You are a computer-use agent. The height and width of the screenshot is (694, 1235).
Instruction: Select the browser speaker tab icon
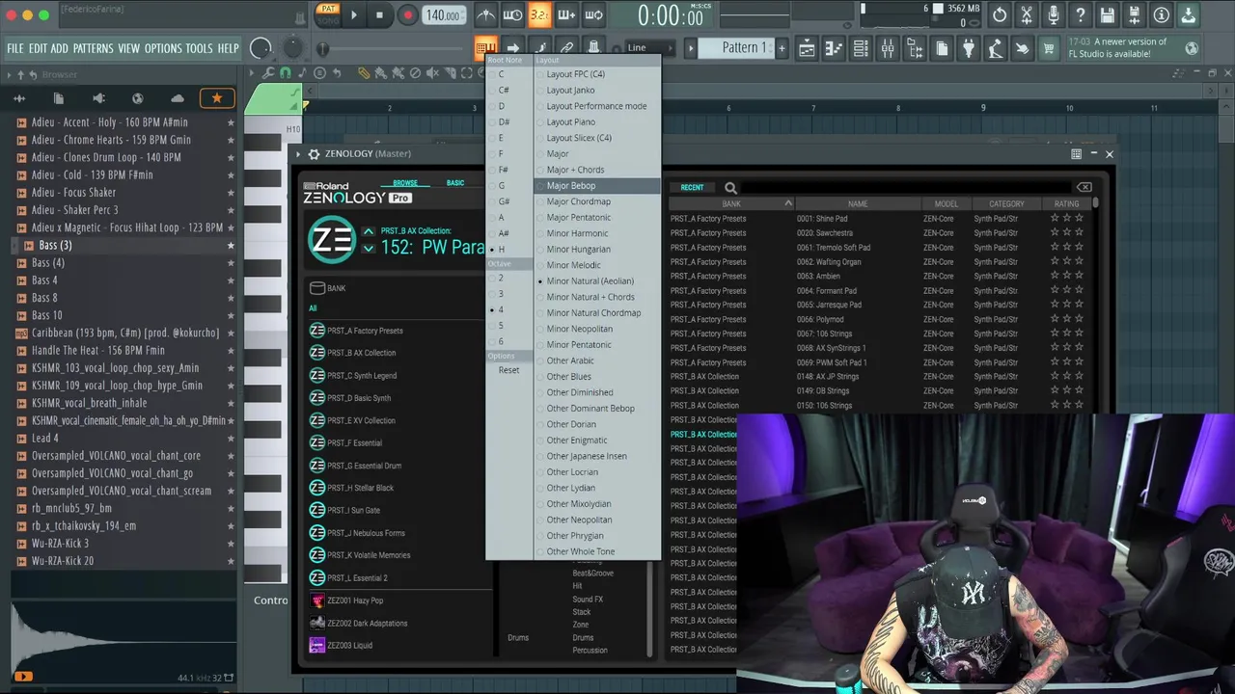97,98
